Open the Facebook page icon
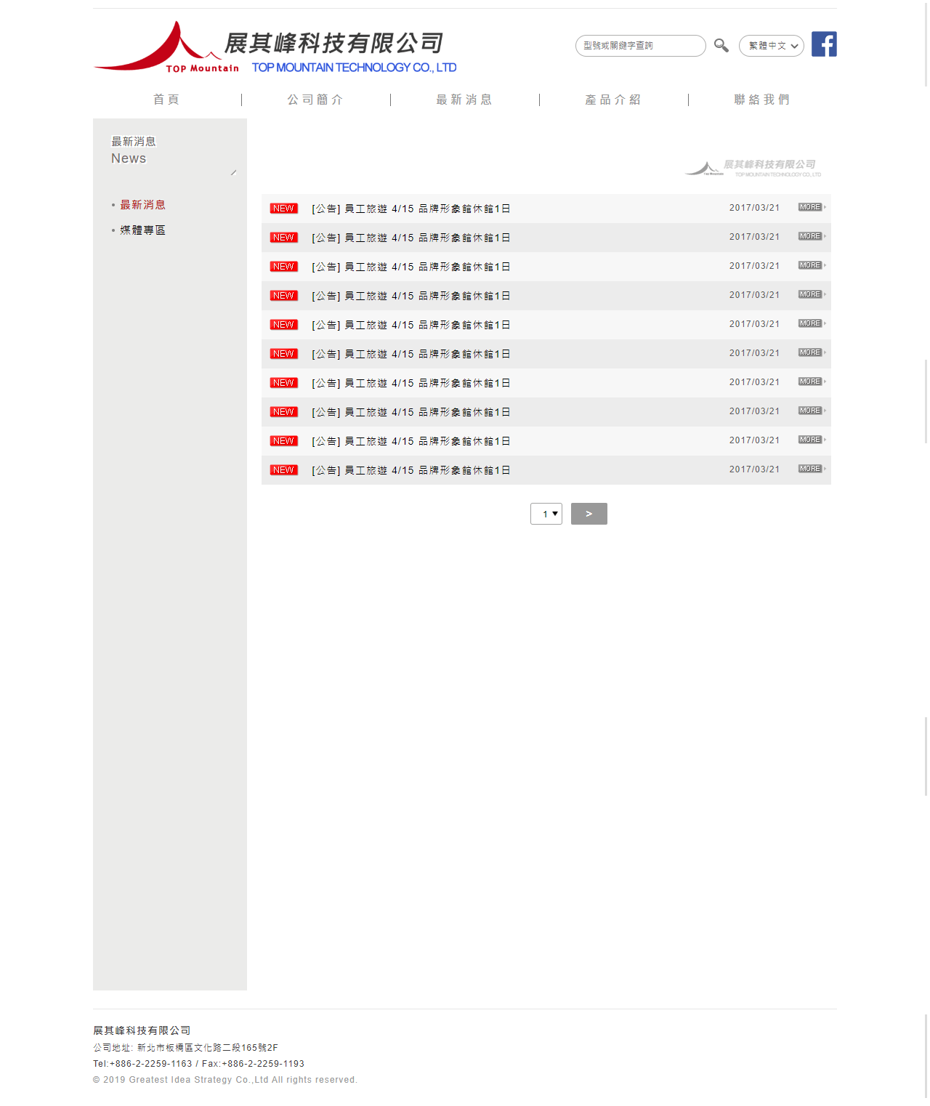 pyautogui.click(x=824, y=44)
